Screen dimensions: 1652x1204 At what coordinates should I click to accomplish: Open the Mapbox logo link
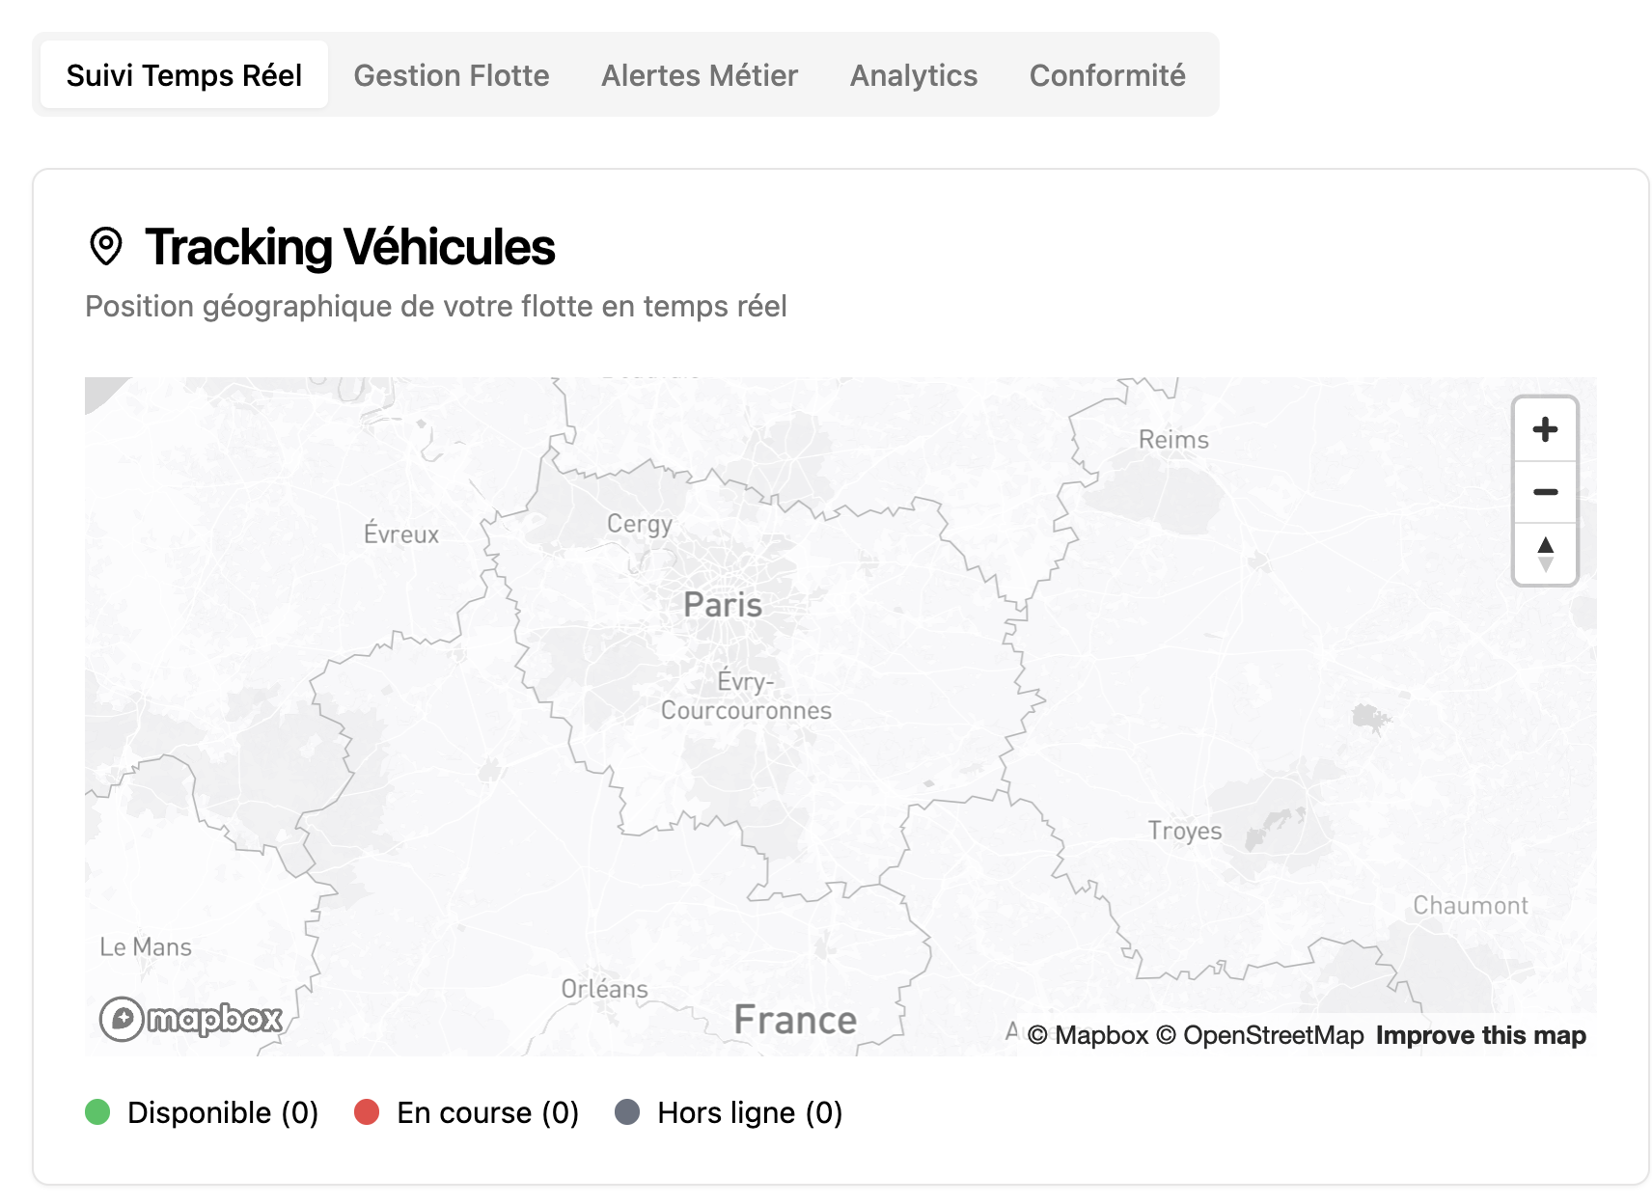191,1019
